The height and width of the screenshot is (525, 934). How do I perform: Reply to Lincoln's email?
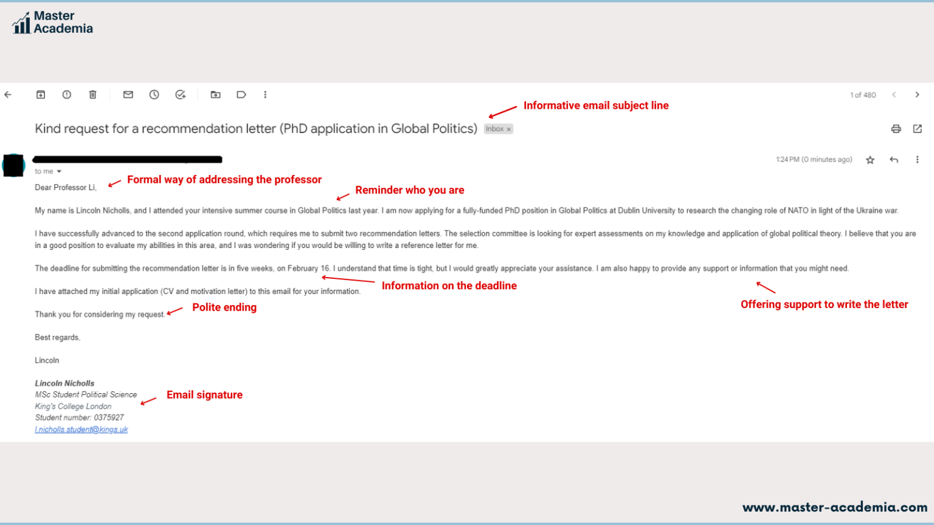point(893,159)
